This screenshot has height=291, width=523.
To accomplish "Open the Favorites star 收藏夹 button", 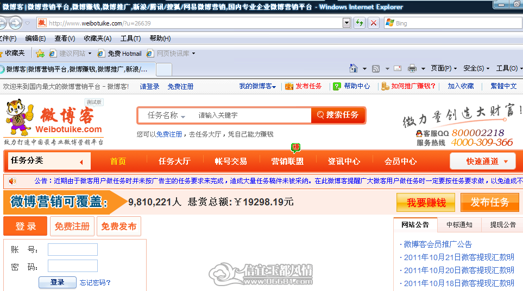I will point(12,53).
